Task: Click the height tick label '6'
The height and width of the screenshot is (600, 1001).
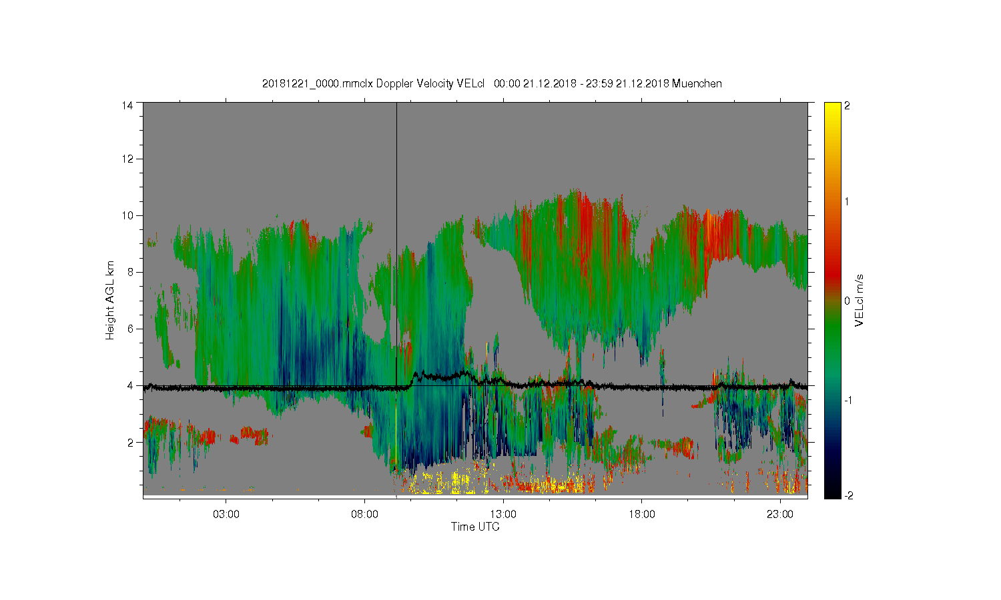Action: click(x=129, y=329)
